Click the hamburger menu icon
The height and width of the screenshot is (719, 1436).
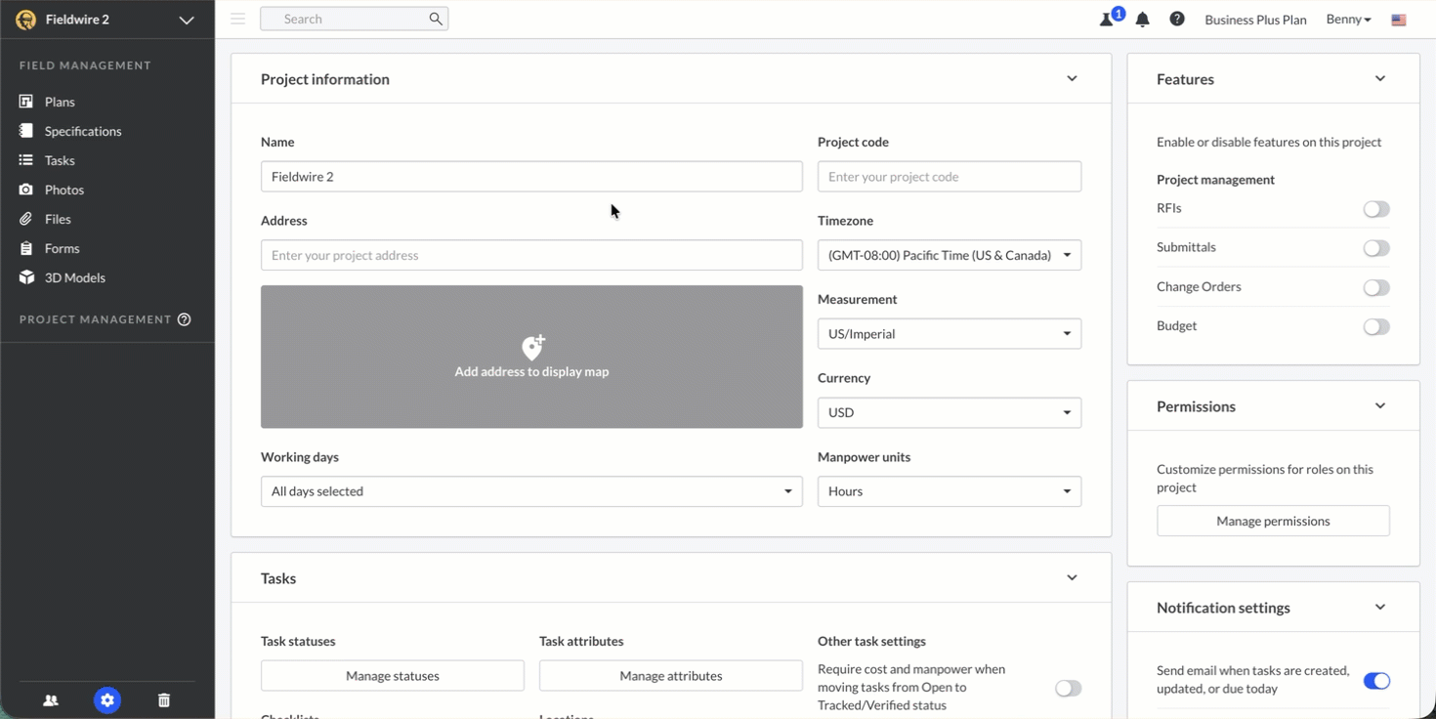point(237,19)
